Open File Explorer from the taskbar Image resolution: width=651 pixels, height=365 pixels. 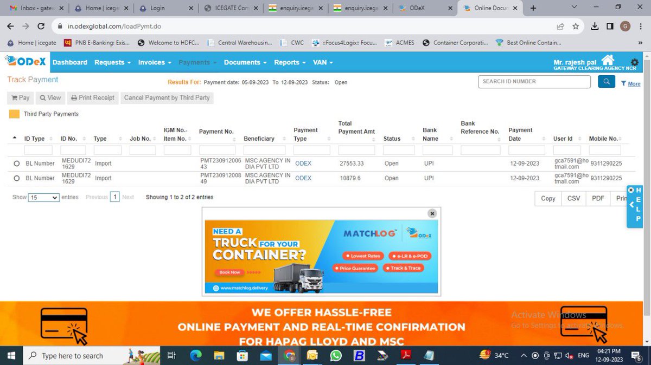point(219,355)
